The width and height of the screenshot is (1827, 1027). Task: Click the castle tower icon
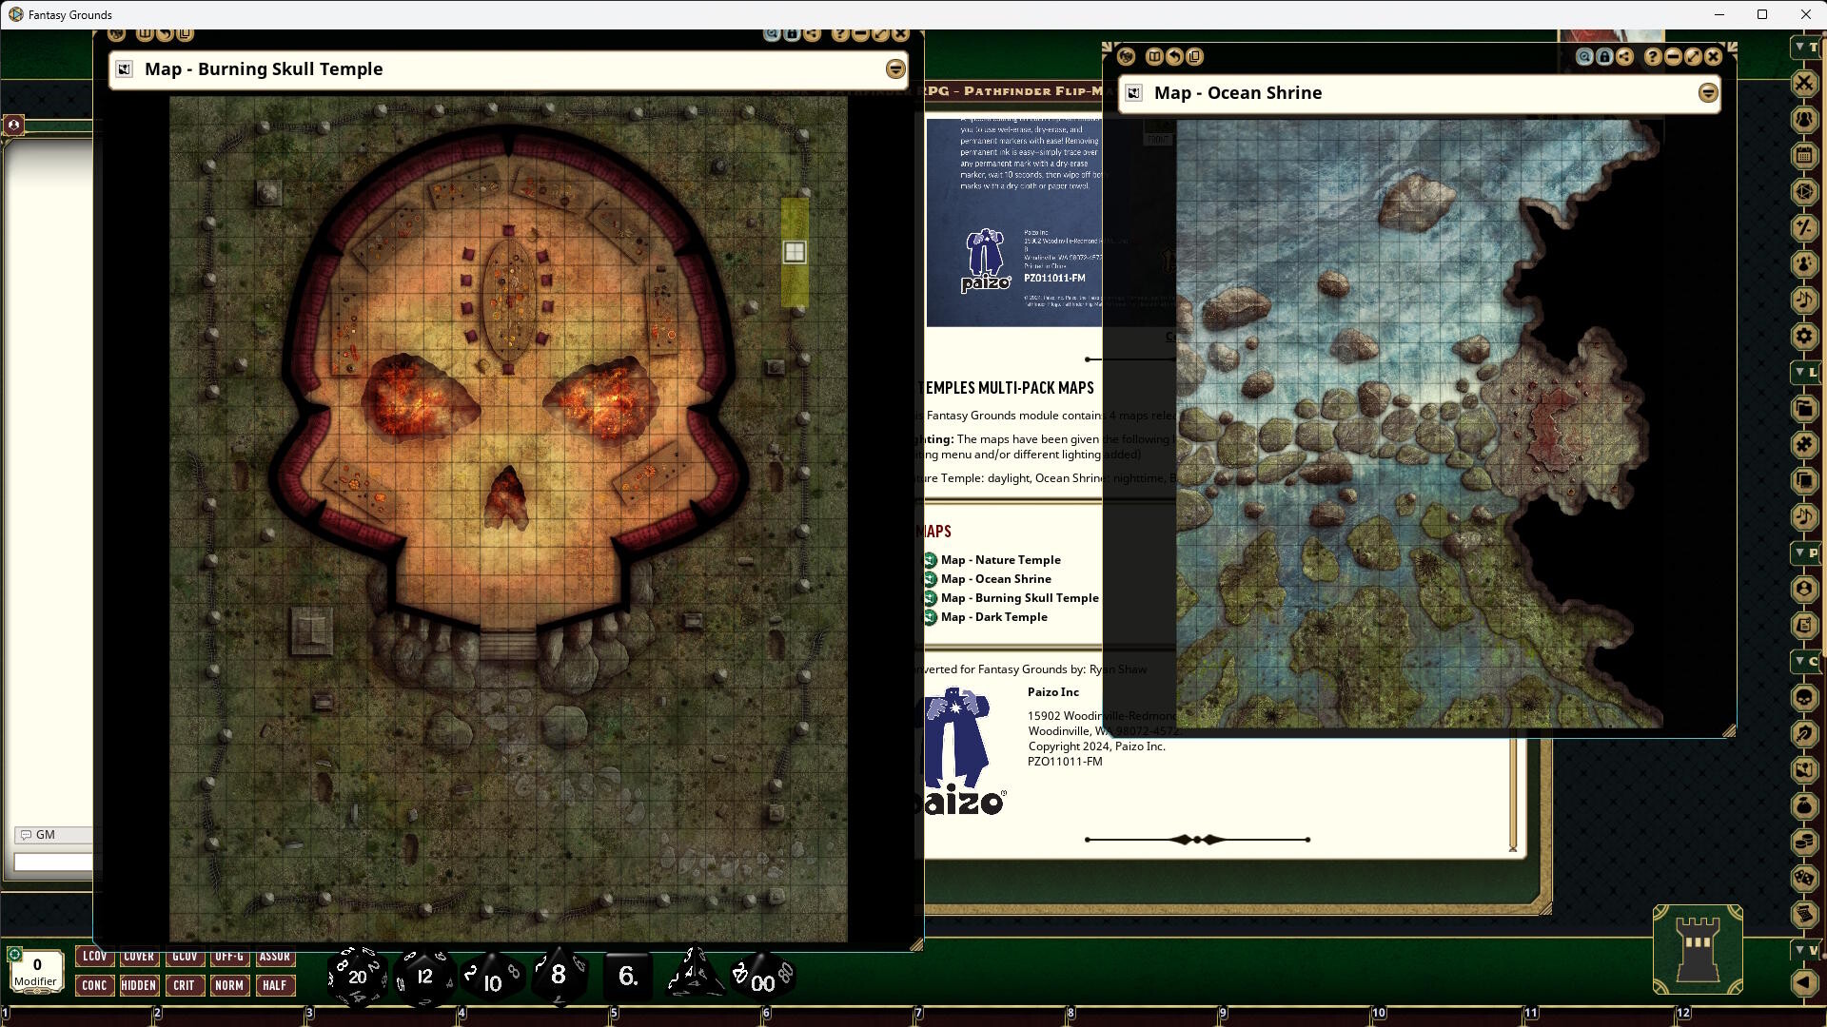tap(1698, 950)
